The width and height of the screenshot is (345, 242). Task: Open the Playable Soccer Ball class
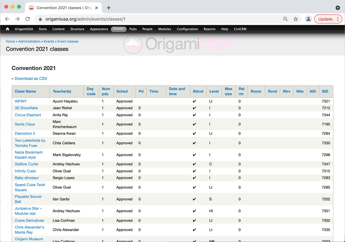[x=28, y=199]
